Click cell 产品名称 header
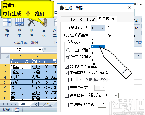The width and height of the screenshot is (145, 115). pyautogui.click(x=21, y=61)
